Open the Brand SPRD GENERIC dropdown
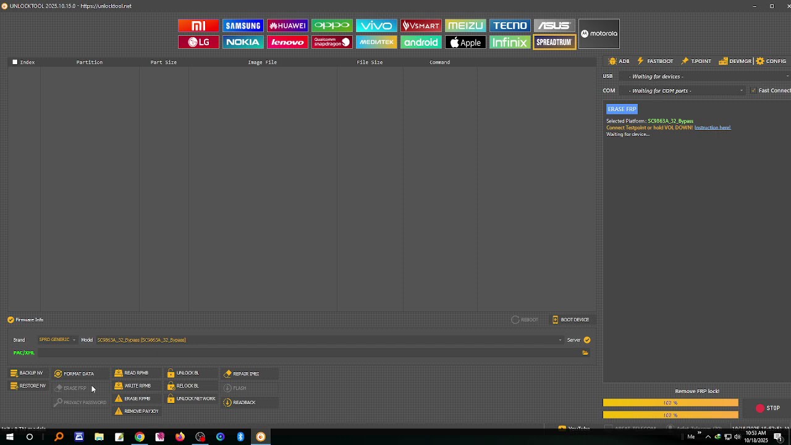This screenshot has width=791, height=445. [x=57, y=340]
